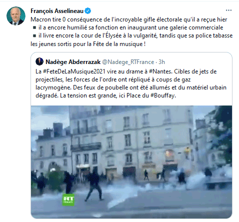This screenshot has width=239, height=222.
Task: Click 'Fête de la musique' tweet line
Action: 88,44
